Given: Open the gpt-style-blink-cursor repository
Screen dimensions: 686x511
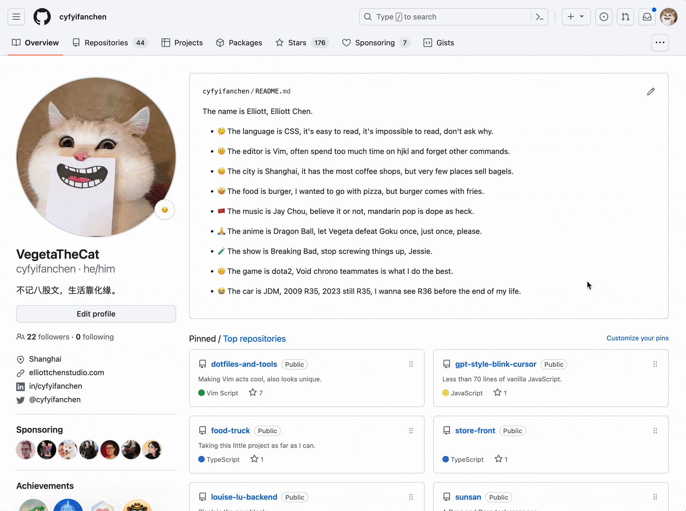Looking at the screenshot, I should click(496, 364).
